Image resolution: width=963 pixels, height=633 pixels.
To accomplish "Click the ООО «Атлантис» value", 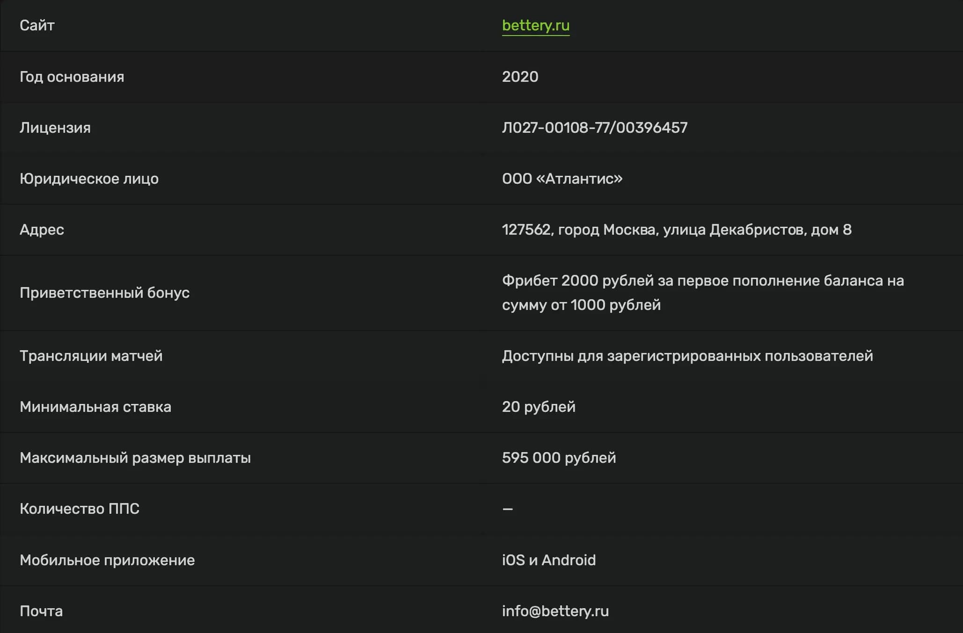I will (562, 179).
